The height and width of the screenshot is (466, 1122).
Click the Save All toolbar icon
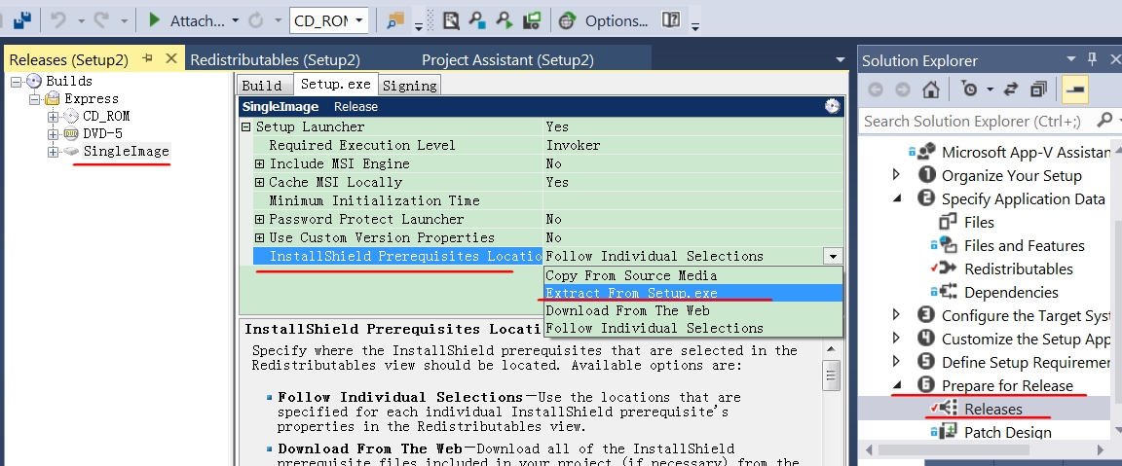[23, 19]
